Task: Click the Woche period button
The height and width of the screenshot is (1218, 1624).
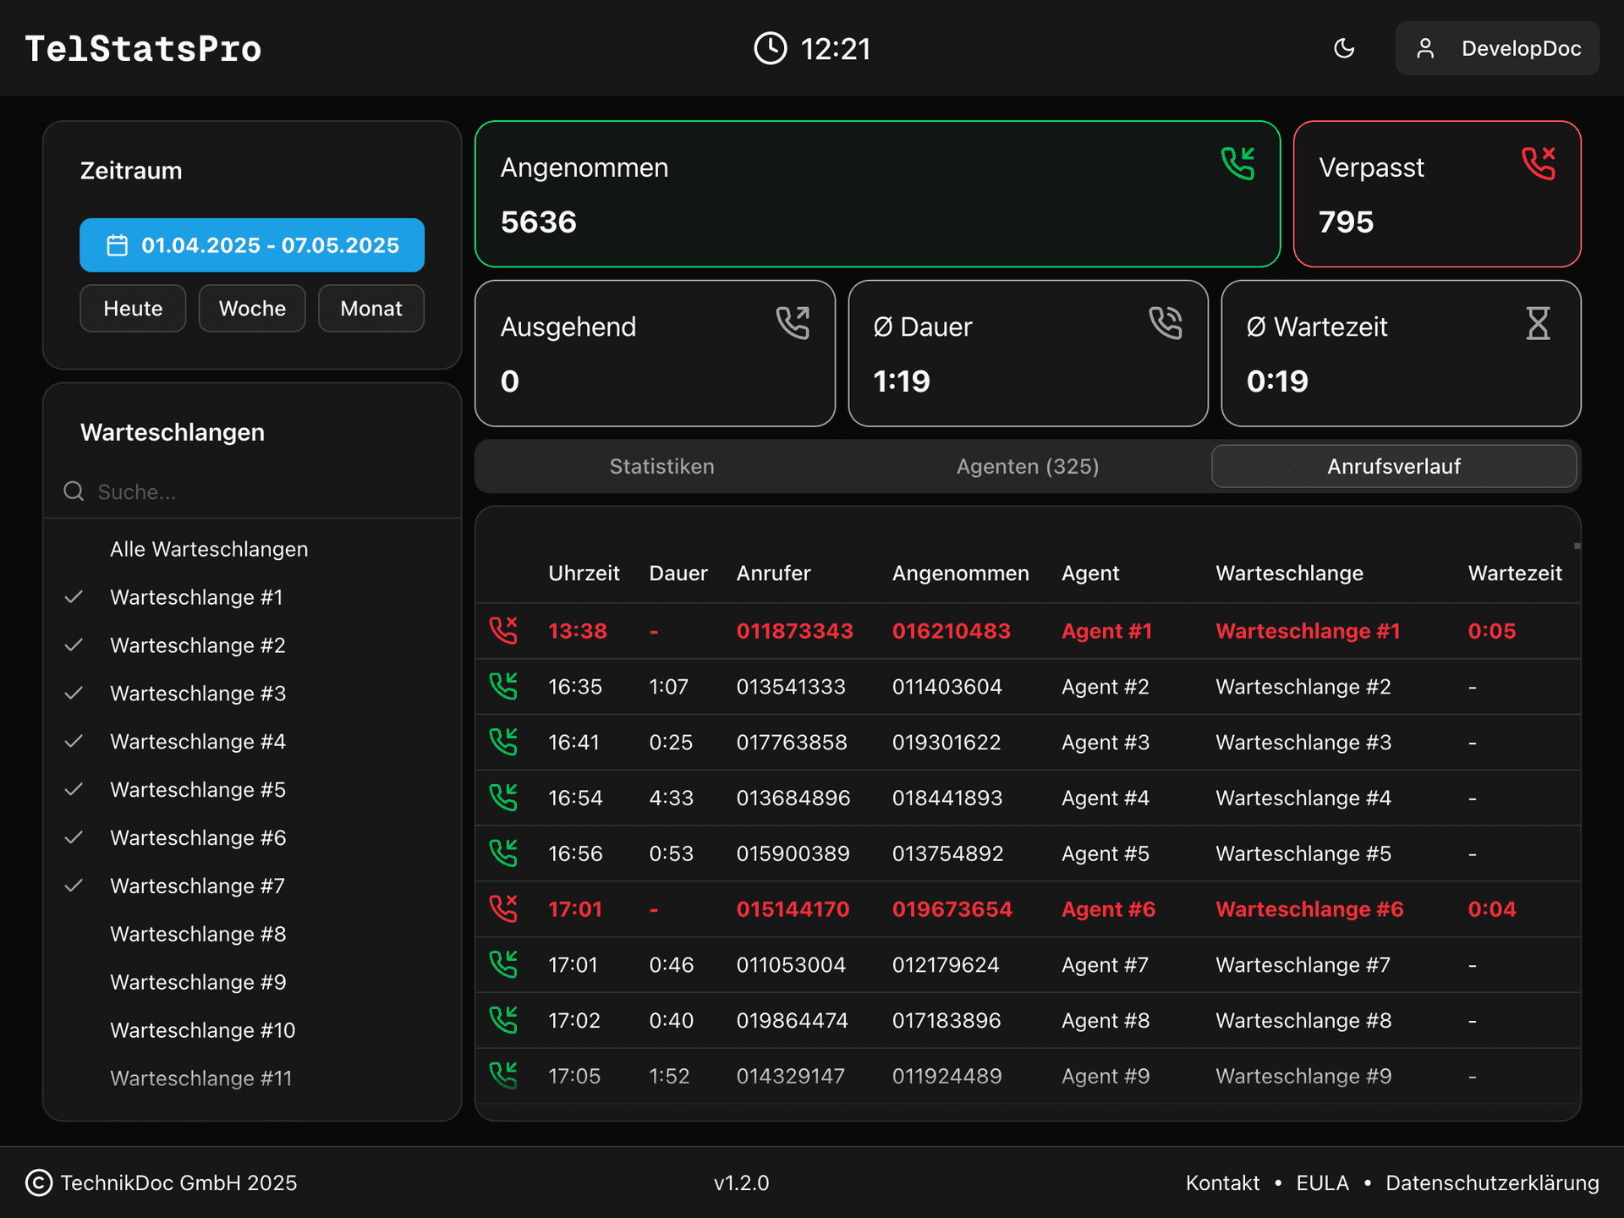Action: pos(252,309)
